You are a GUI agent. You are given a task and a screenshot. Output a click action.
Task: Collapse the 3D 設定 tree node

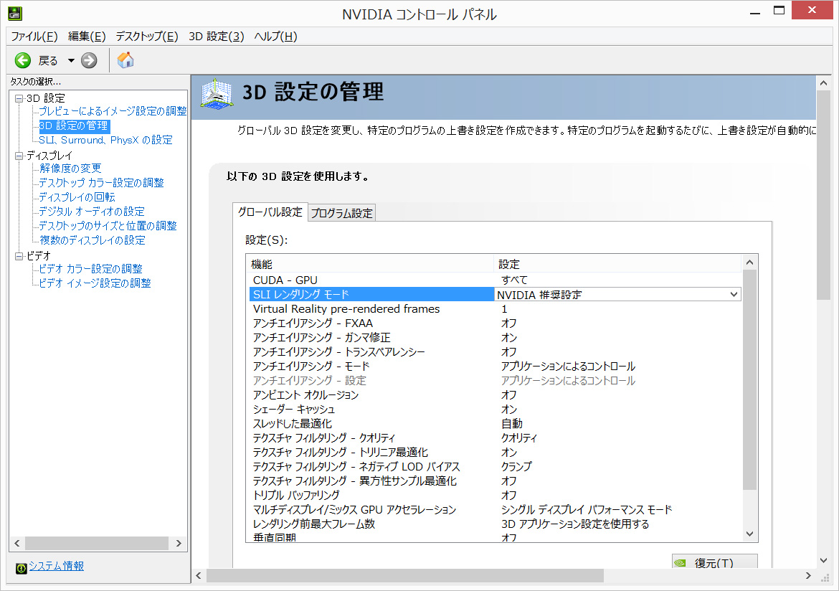pos(19,98)
